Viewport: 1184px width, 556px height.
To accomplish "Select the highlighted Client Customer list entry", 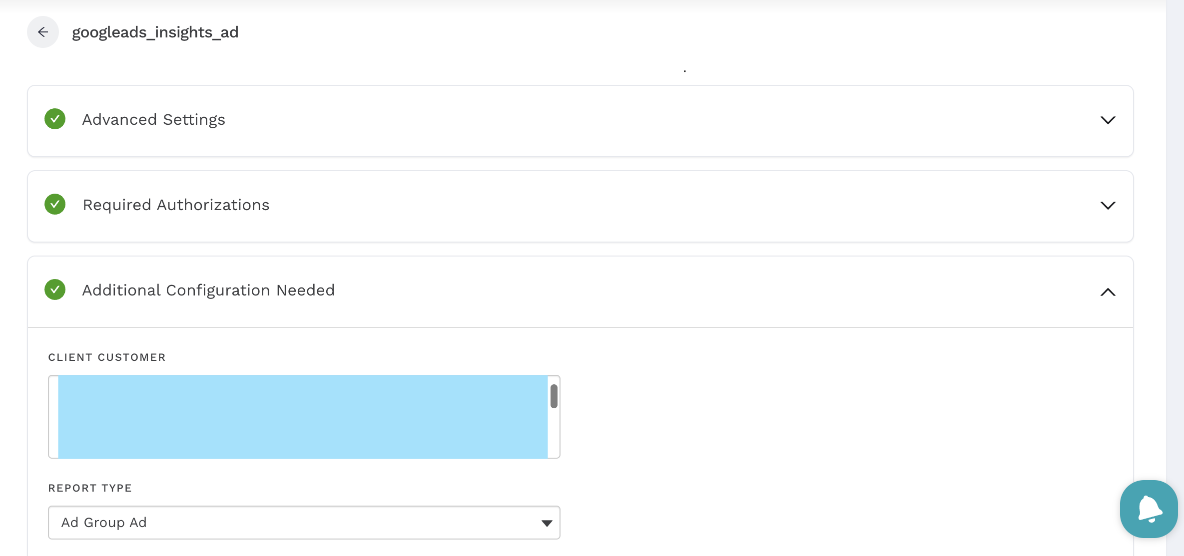I will tap(303, 417).
